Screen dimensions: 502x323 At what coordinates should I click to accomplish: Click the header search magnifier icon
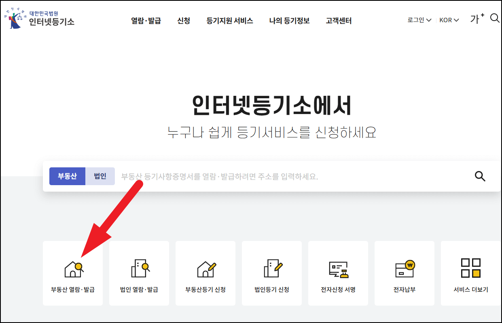click(x=495, y=18)
